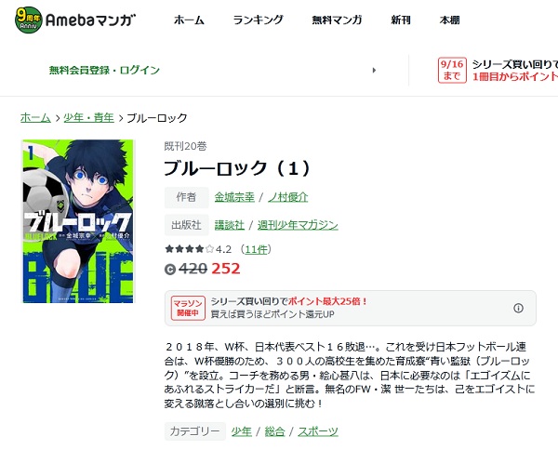Screen dimensions: 558x450
Task: Open the ランキング menu item
Action: click(x=258, y=20)
